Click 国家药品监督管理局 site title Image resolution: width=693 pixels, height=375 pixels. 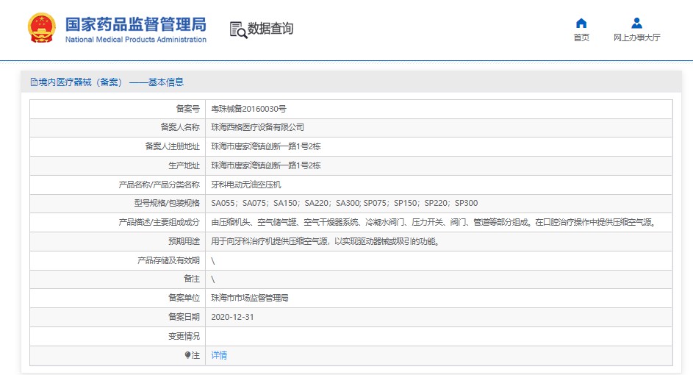click(x=136, y=24)
